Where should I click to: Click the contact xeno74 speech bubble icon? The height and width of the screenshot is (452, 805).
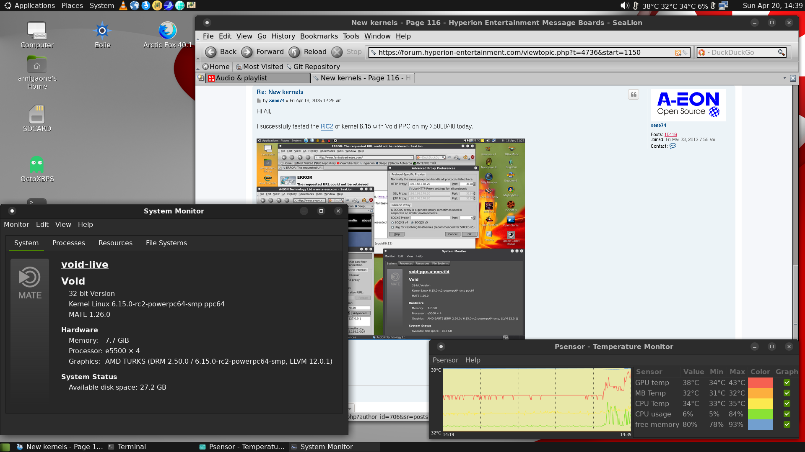(x=673, y=146)
